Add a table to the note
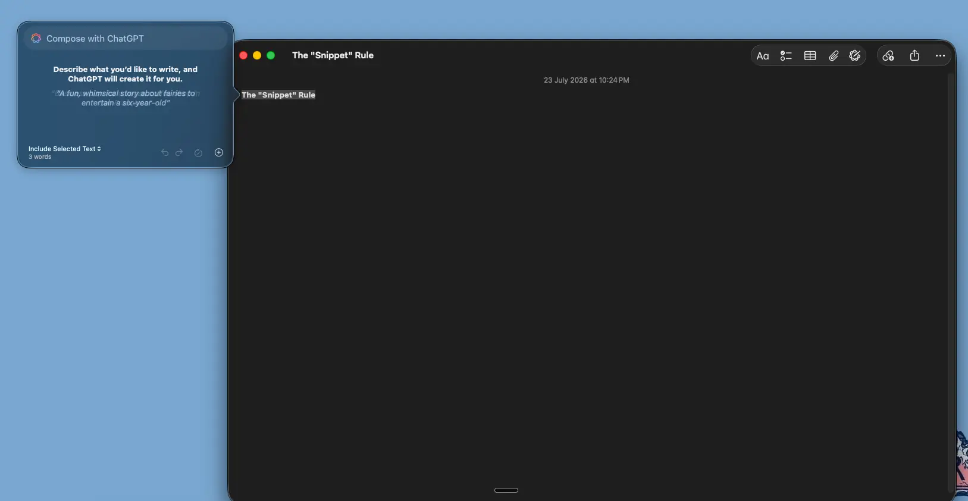The image size is (968, 501). tap(810, 56)
